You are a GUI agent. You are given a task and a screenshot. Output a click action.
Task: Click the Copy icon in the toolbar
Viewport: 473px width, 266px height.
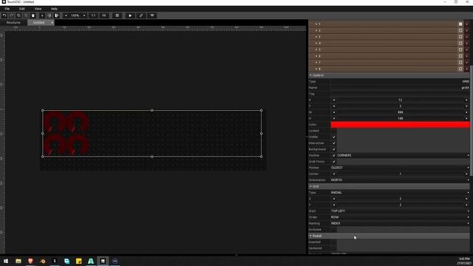tap(18, 16)
